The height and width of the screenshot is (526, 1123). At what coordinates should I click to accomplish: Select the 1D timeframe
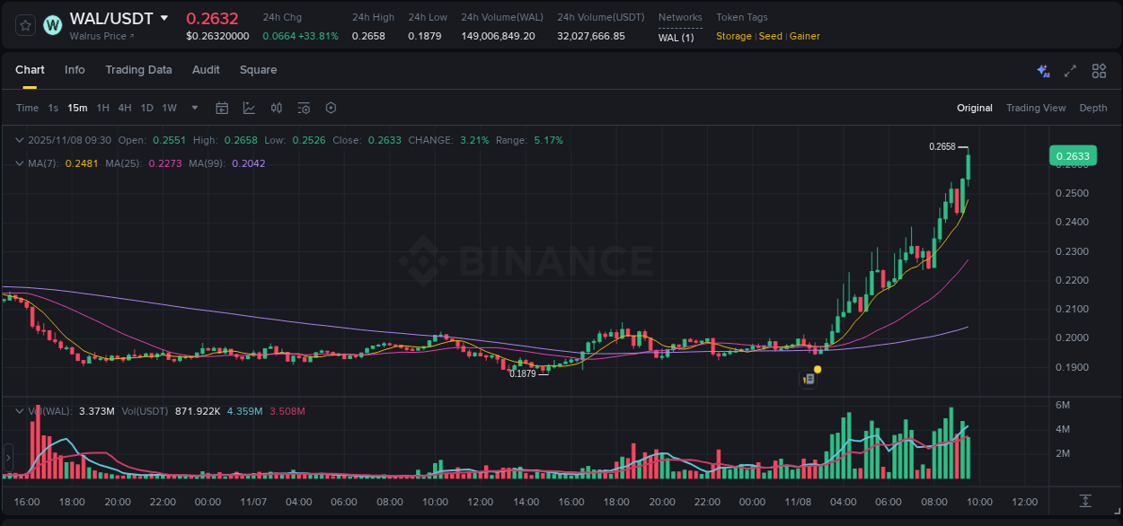[146, 108]
